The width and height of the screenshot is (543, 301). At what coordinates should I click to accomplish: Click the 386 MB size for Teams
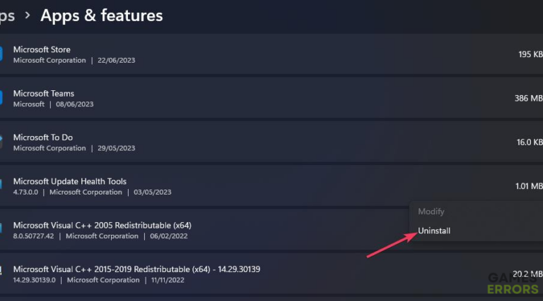pyautogui.click(x=528, y=99)
